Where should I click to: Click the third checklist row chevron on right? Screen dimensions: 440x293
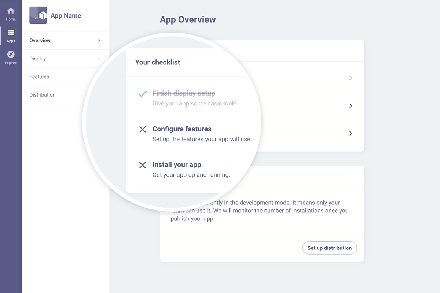click(351, 133)
